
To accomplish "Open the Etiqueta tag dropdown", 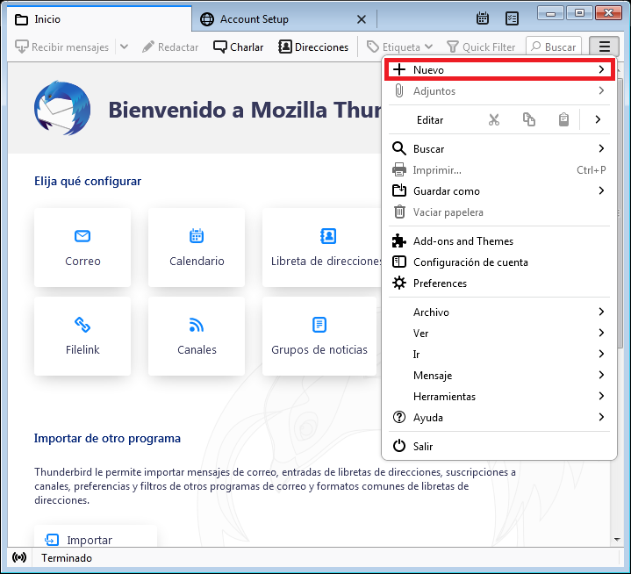I will 399,47.
